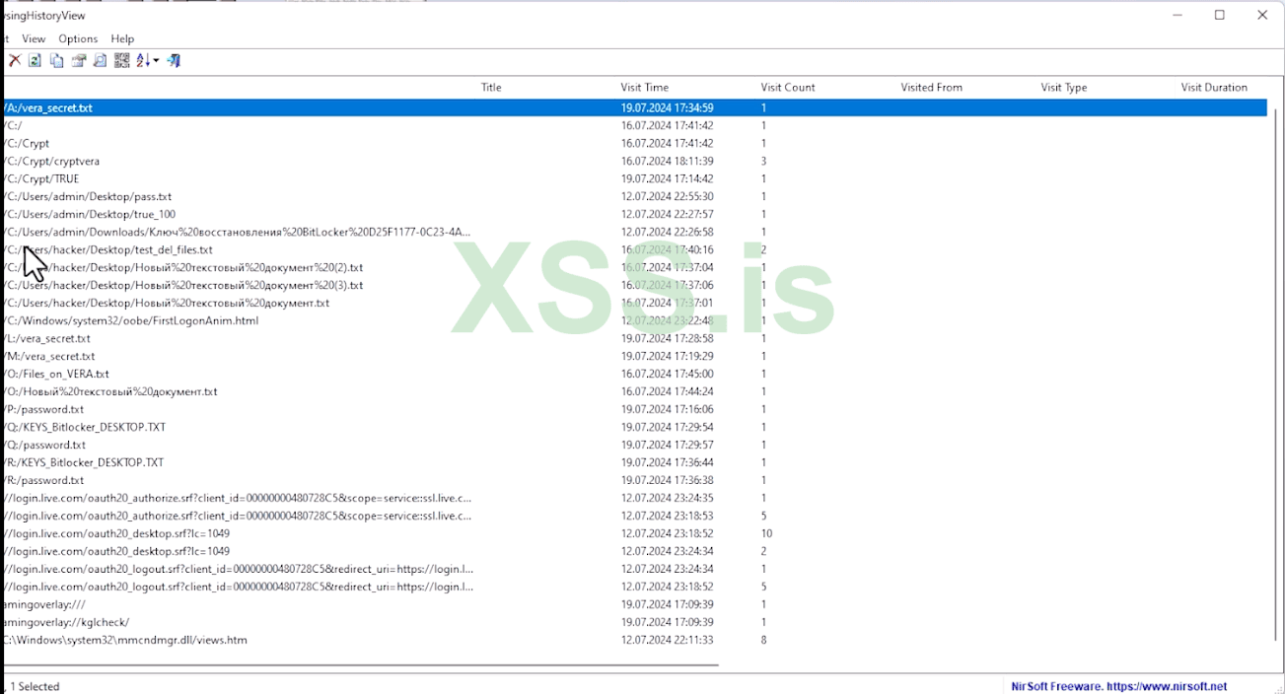Select the C:/Crypt/cryptvera row

point(635,161)
